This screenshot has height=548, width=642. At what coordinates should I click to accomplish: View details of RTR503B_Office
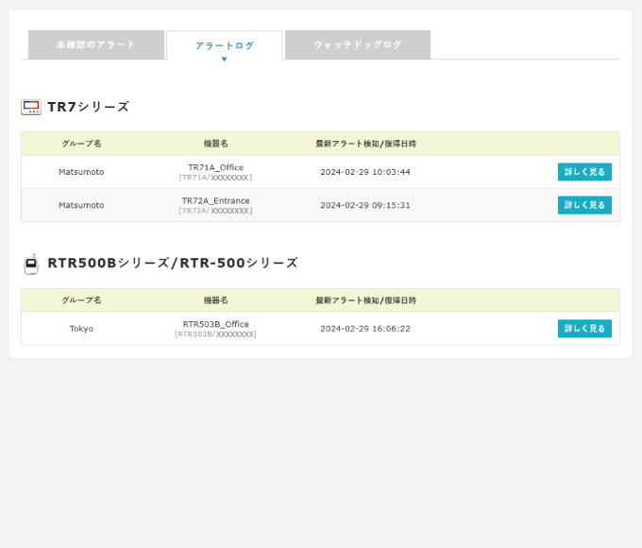tap(584, 329)
